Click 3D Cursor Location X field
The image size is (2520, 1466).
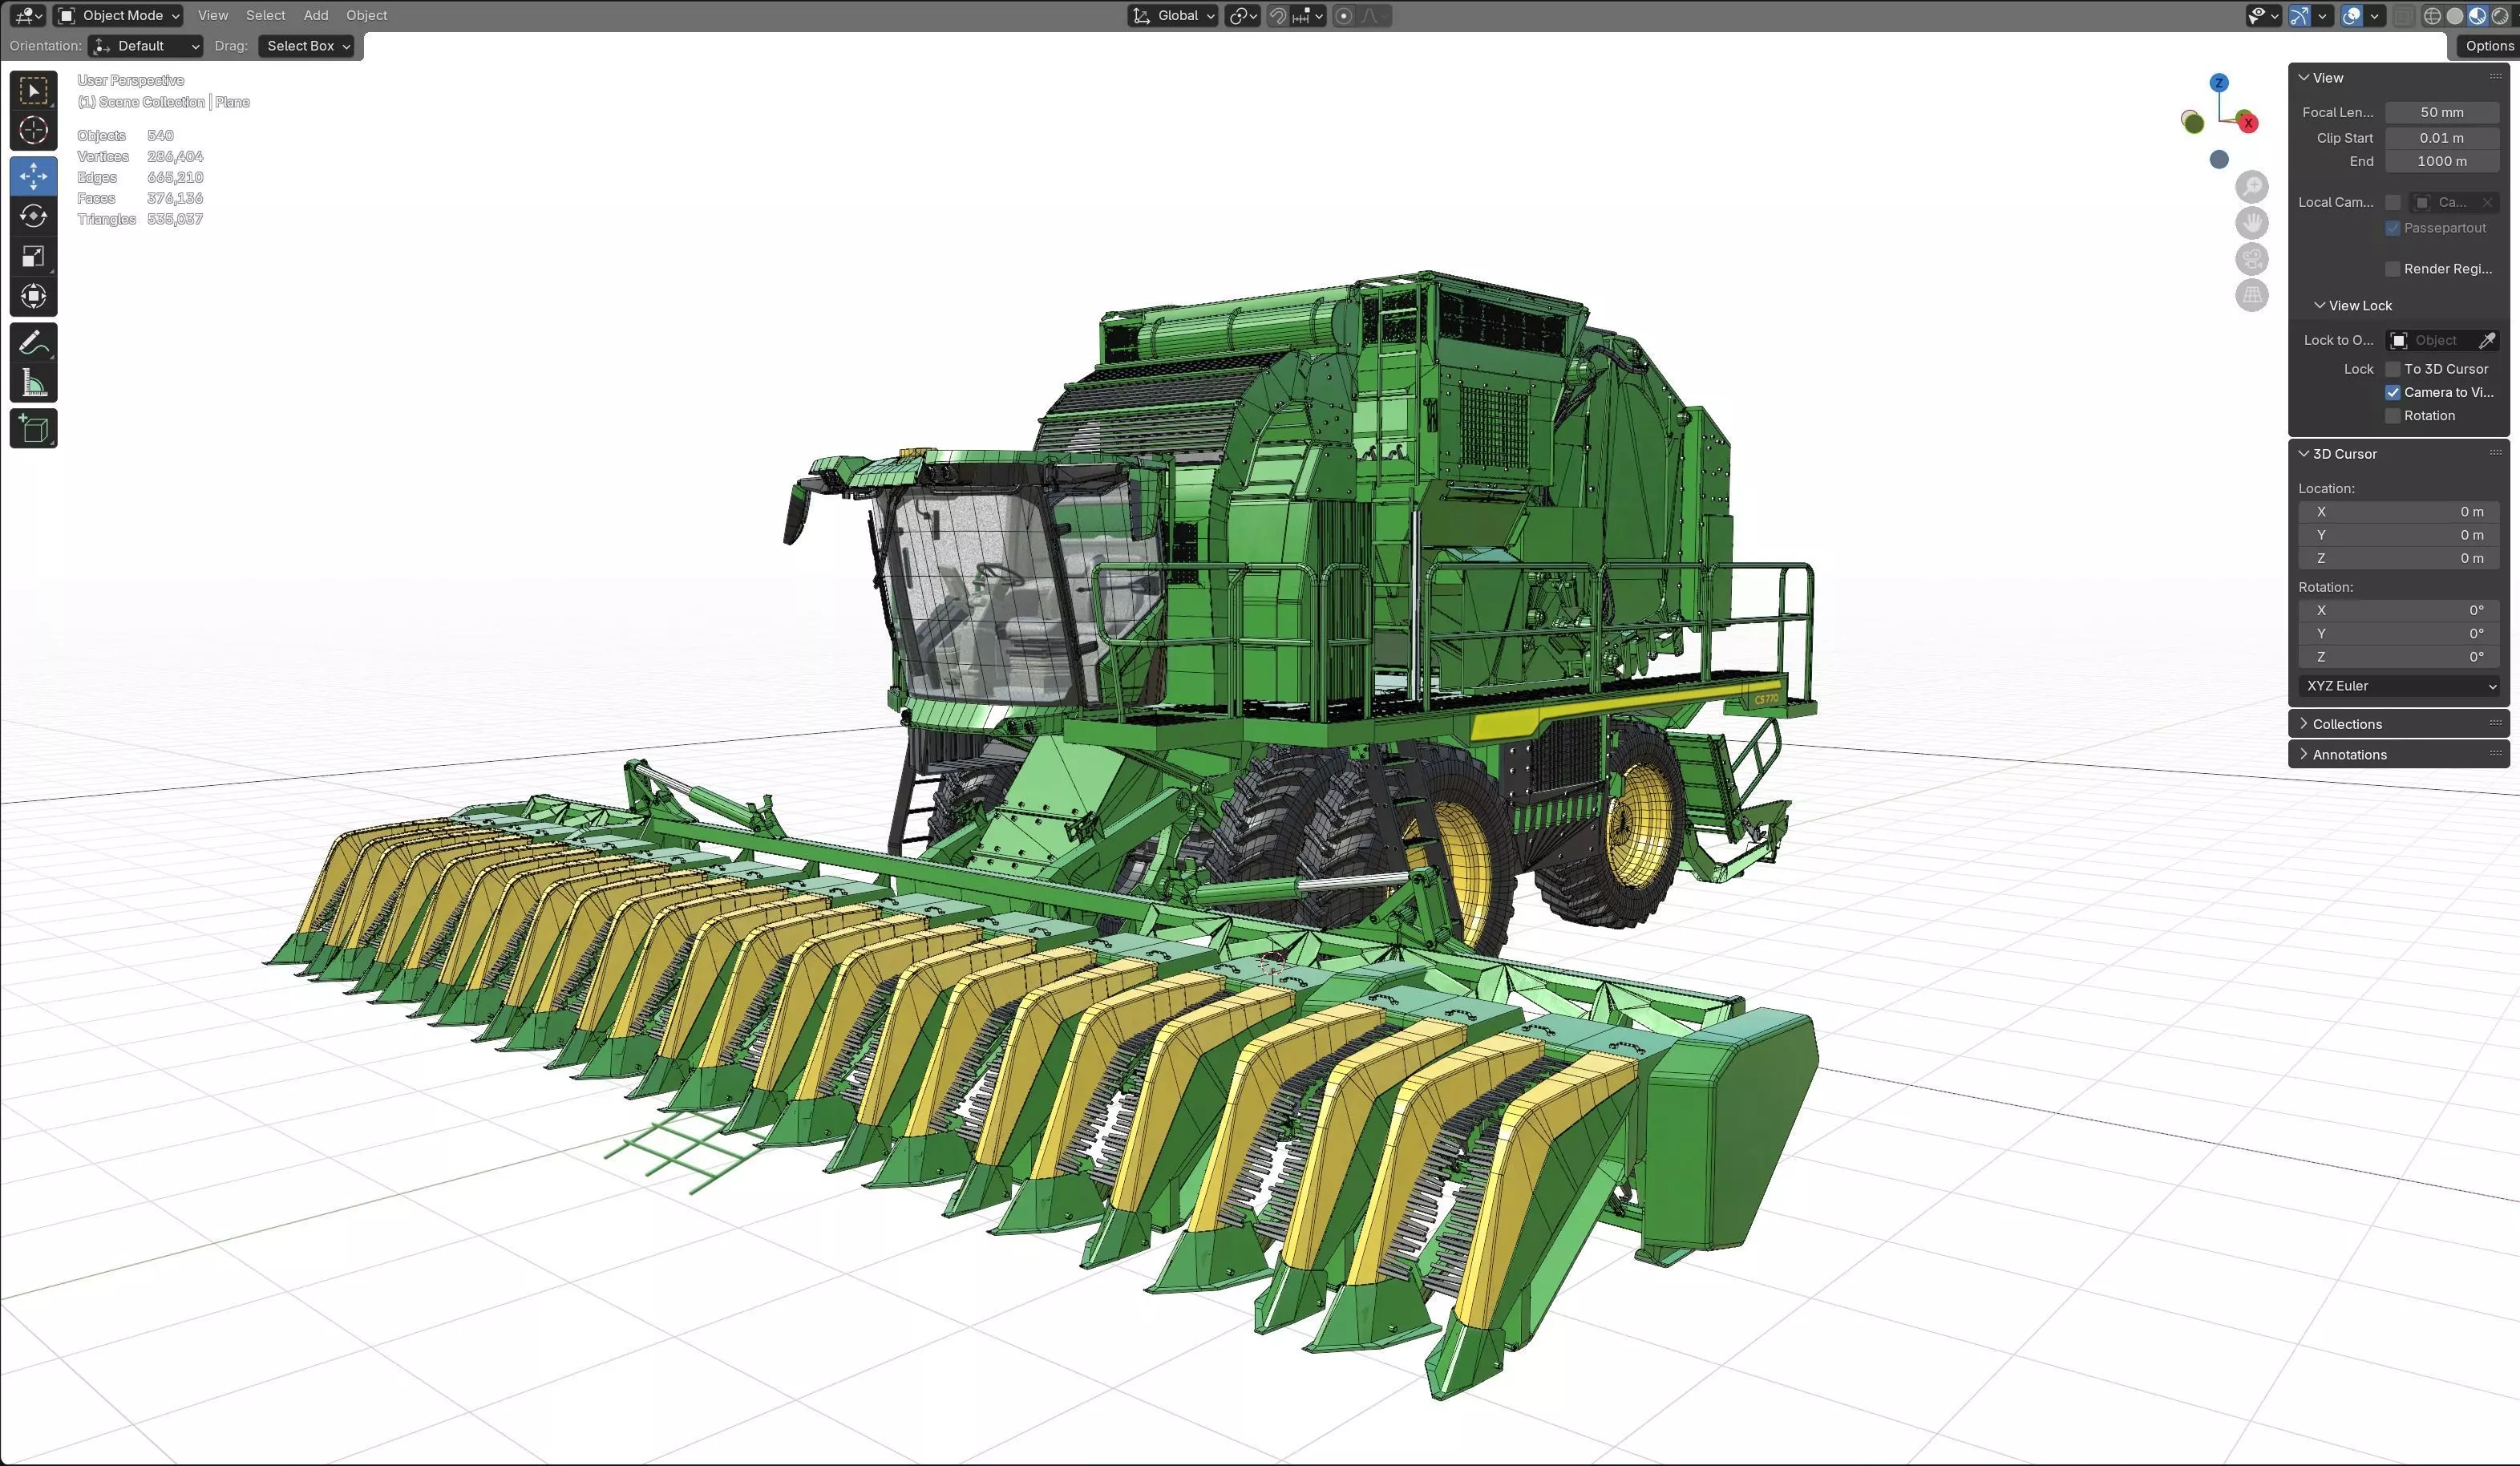click(2400, 512)
